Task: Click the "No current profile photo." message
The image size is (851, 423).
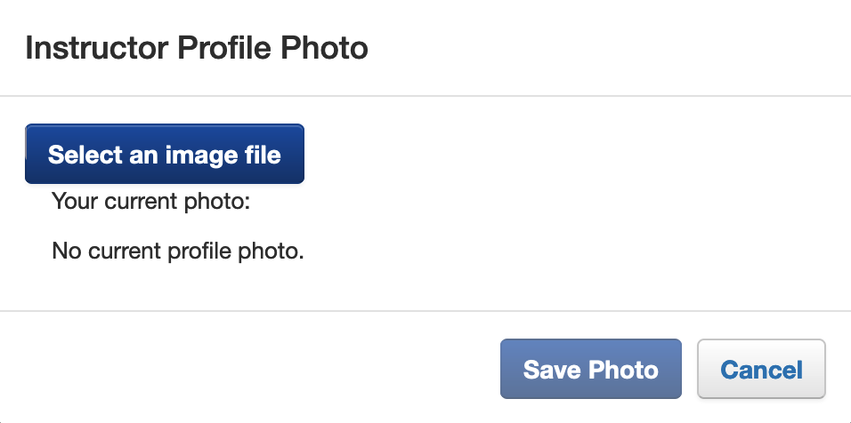Action: click(178, 251)
